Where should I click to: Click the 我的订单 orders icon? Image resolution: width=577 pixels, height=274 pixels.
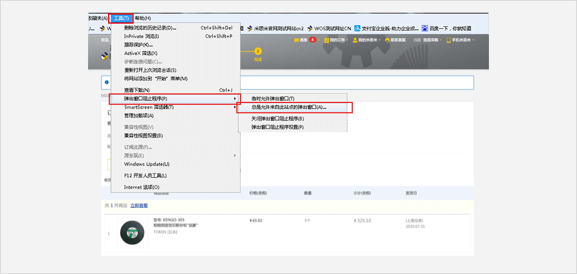pos(326,40)
